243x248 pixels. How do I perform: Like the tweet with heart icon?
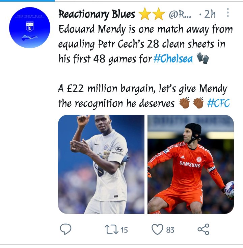(157, 229)
